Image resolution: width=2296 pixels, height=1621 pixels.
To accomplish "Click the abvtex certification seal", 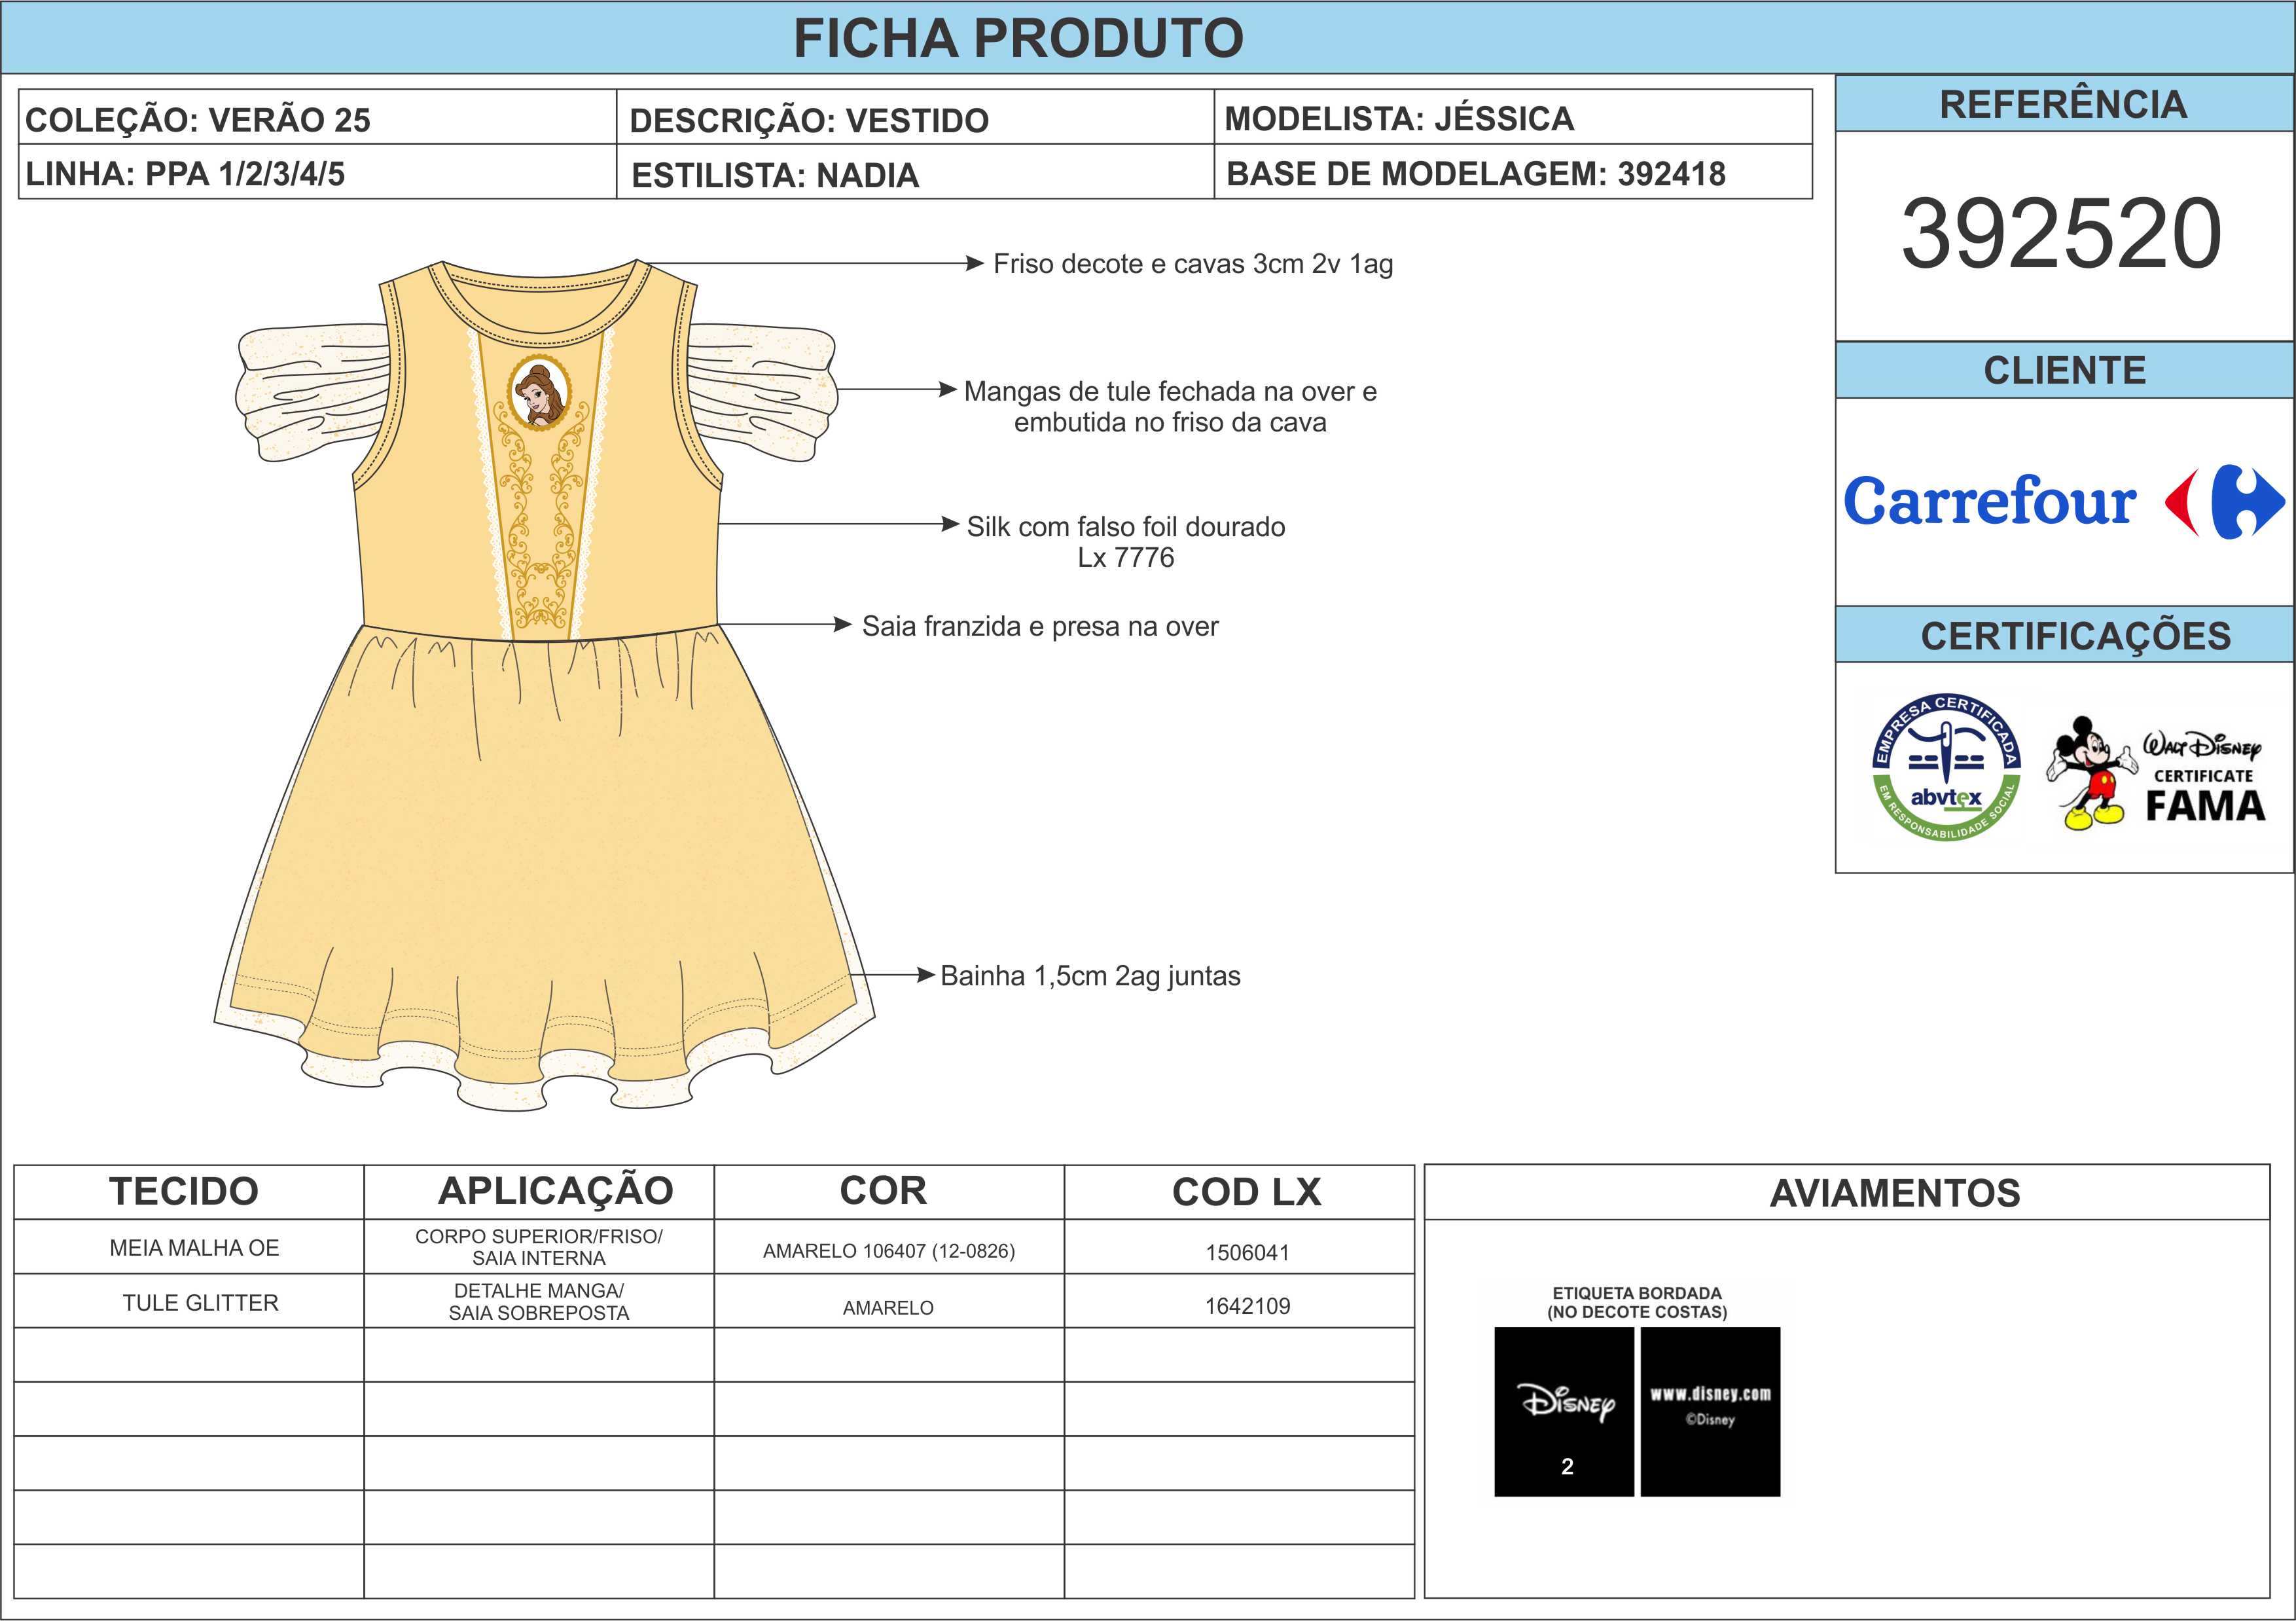I will click(1945, 767).
